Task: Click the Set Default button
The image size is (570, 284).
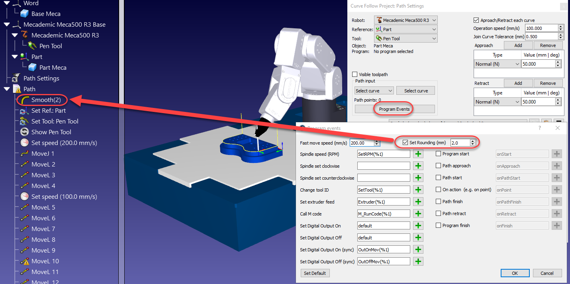Action: pos(315,273)
